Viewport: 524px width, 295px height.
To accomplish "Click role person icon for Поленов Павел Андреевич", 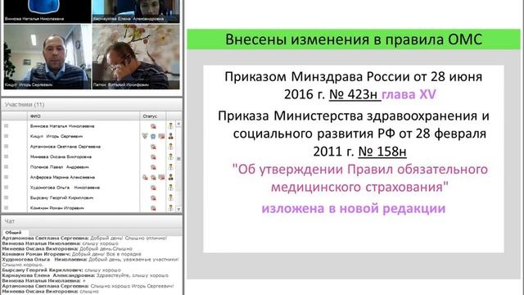I will click(x=171, y=167).
